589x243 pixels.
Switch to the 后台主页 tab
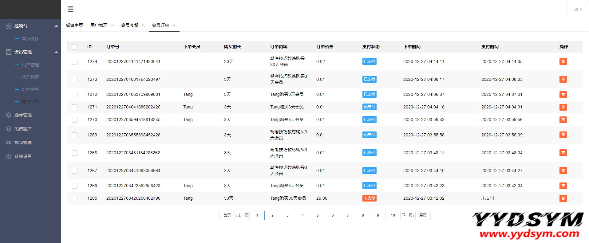(x=74, y=25)
